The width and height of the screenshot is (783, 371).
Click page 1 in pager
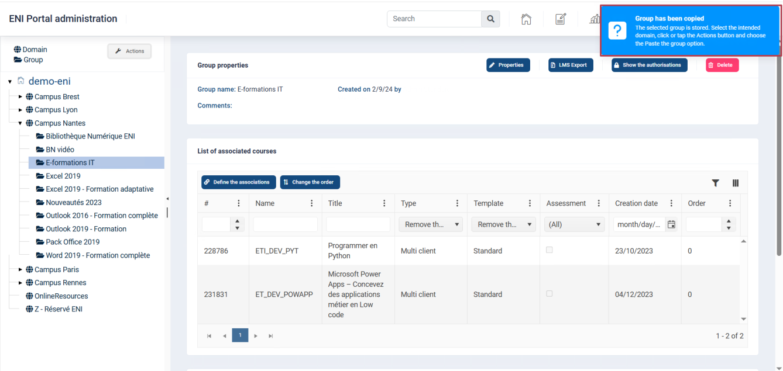click(240, 335)
